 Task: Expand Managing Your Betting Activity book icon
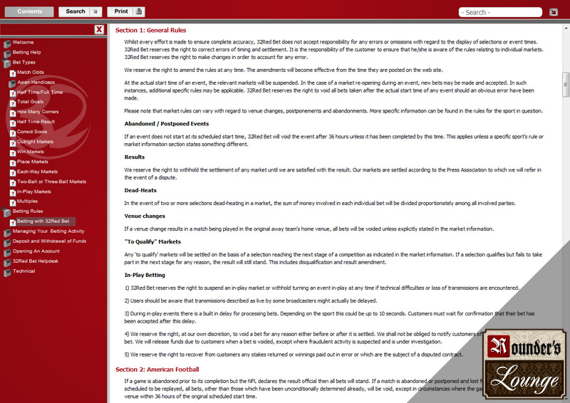coord(7,233)
